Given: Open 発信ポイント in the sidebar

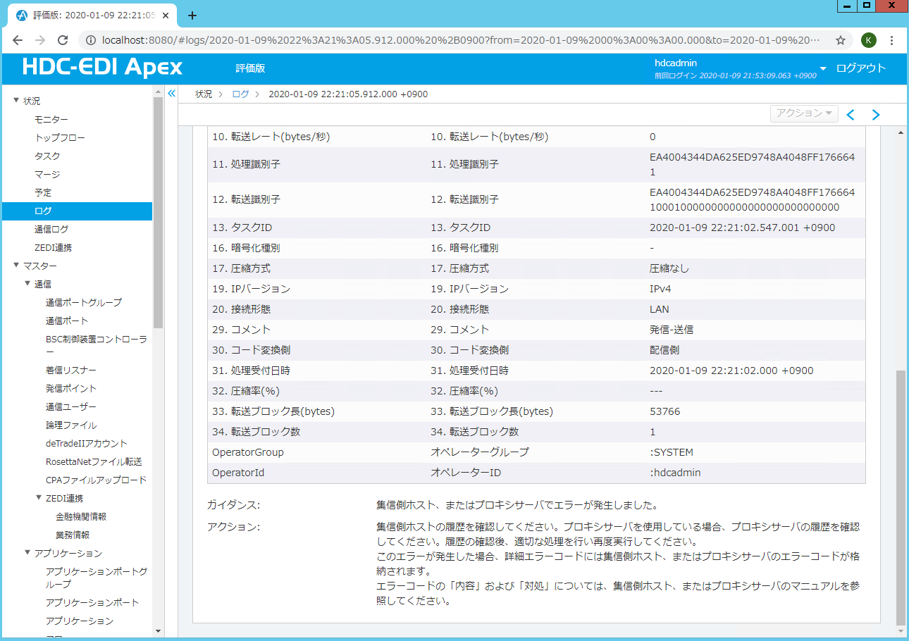Looking at the screenshot, I should pos(71,388).
